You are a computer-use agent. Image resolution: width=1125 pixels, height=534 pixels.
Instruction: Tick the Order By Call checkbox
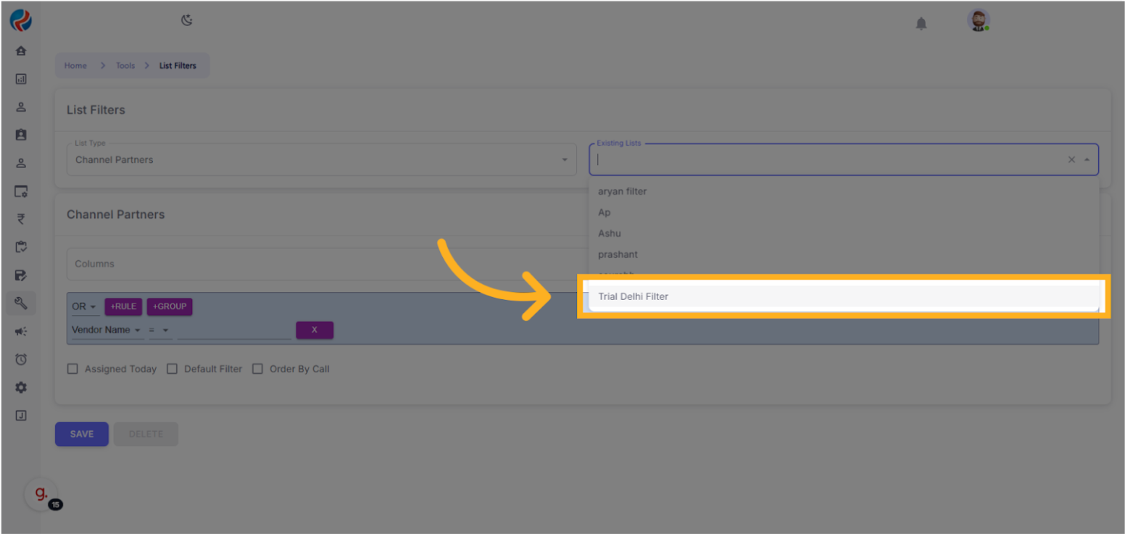[x=257, y=369]
